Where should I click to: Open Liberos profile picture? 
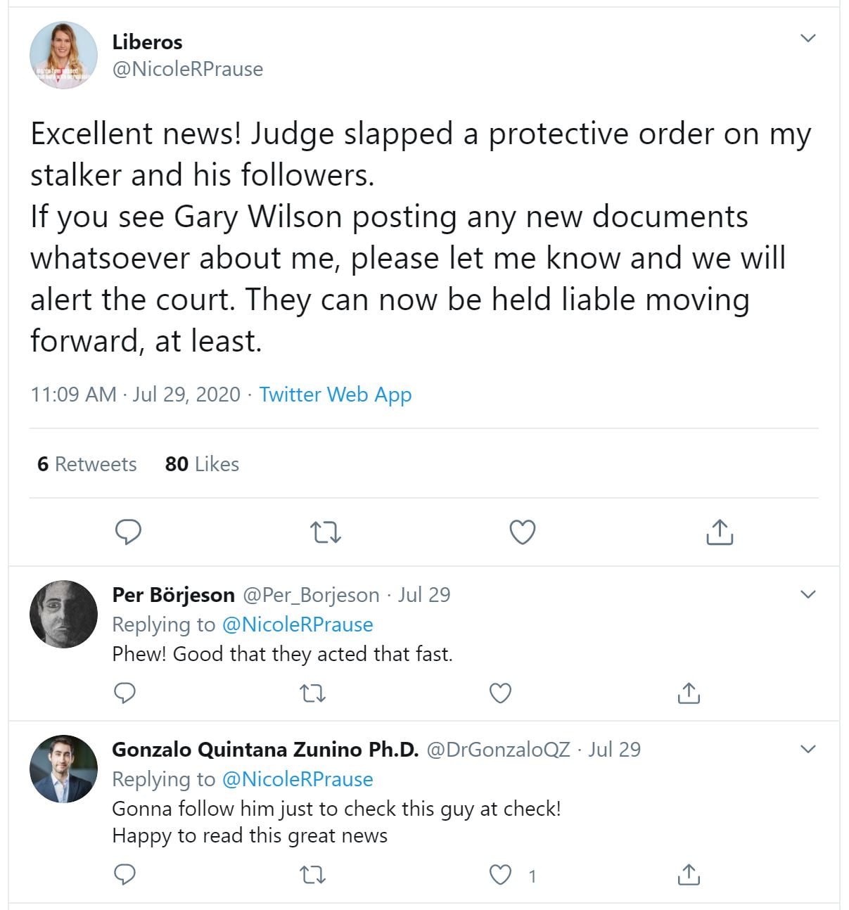point(63,55)
